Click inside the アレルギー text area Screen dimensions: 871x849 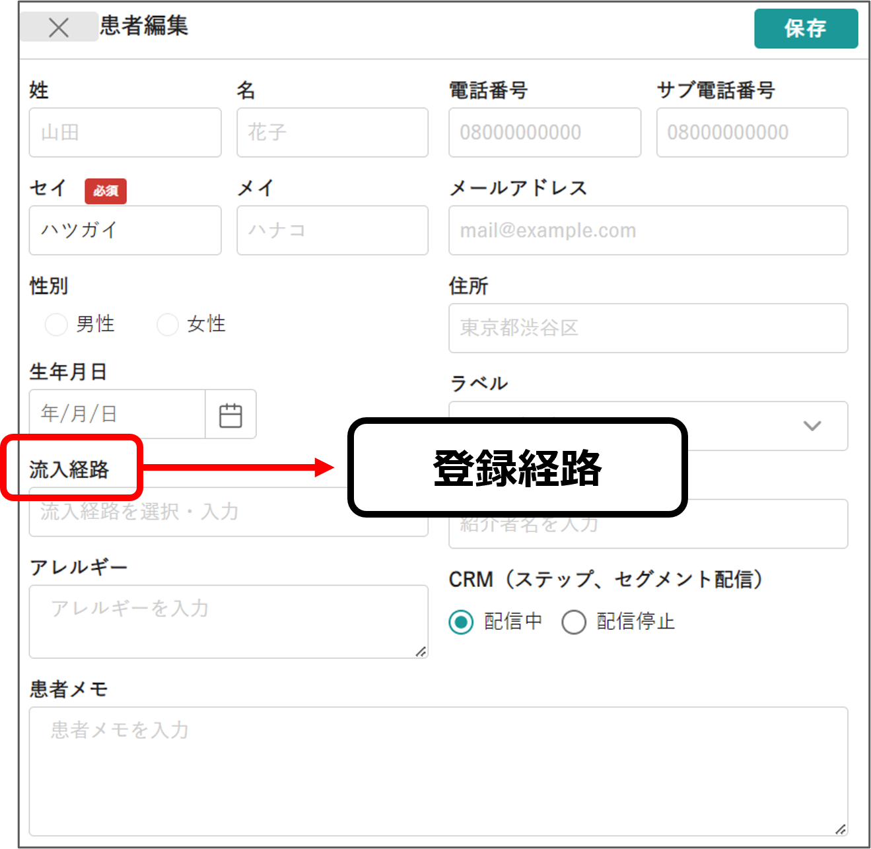(x=228, y=622)
